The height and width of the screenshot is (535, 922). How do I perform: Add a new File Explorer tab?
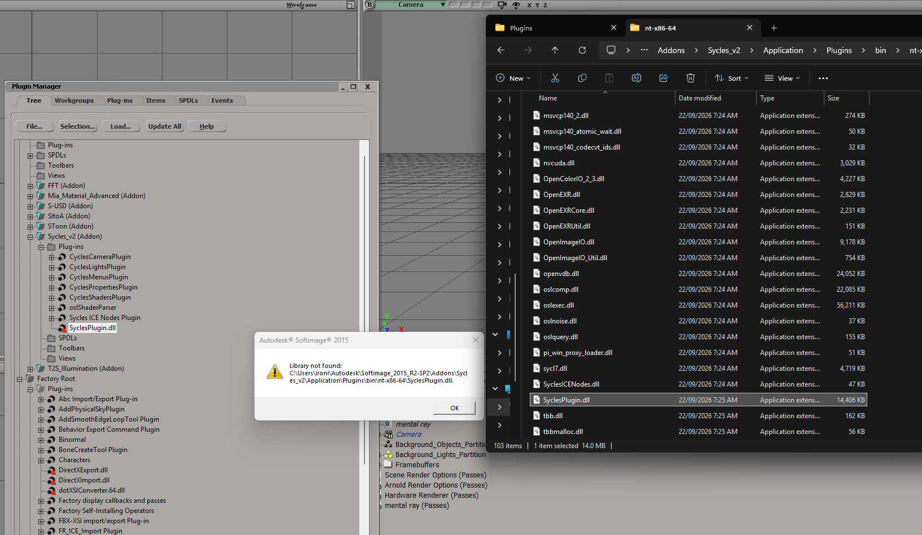(774, 28)
